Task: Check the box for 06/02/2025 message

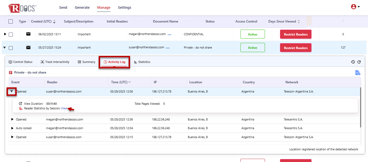Action: tap(11, 34)
